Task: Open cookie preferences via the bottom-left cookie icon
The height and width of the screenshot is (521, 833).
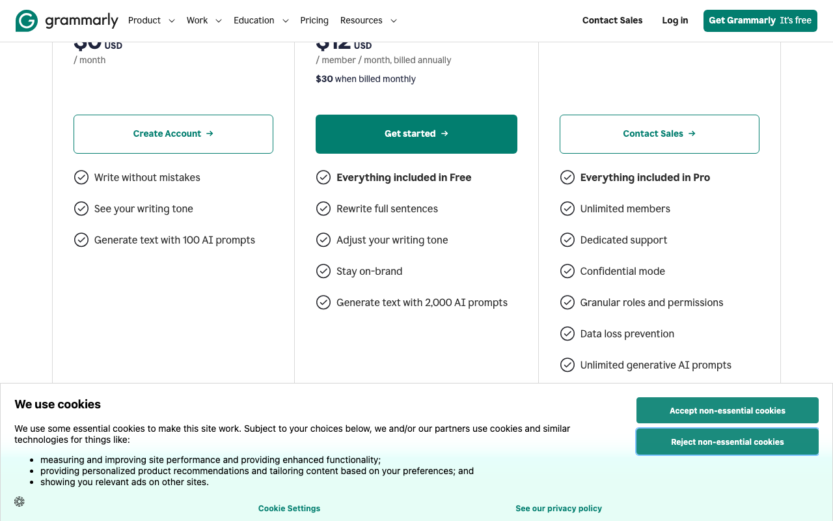Action: (x=19, y=501)
